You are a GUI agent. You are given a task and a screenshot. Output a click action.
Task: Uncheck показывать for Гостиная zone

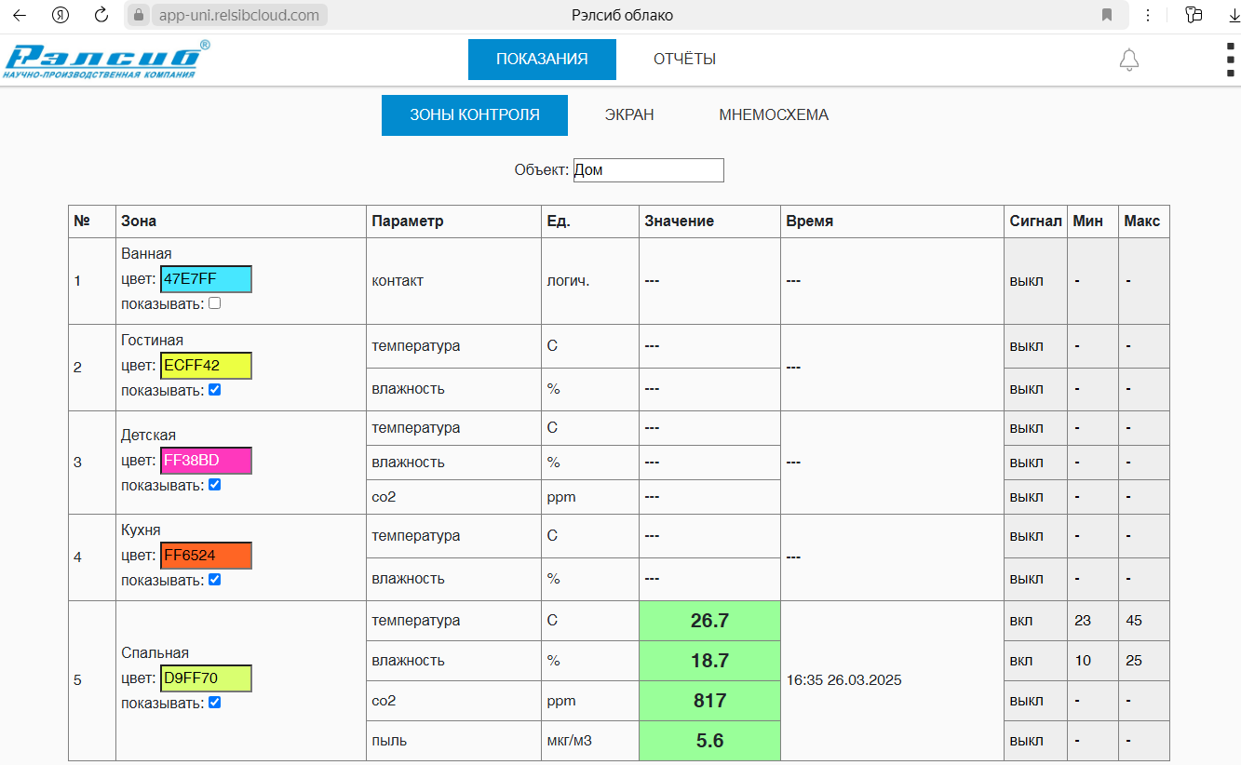(215, 390)
